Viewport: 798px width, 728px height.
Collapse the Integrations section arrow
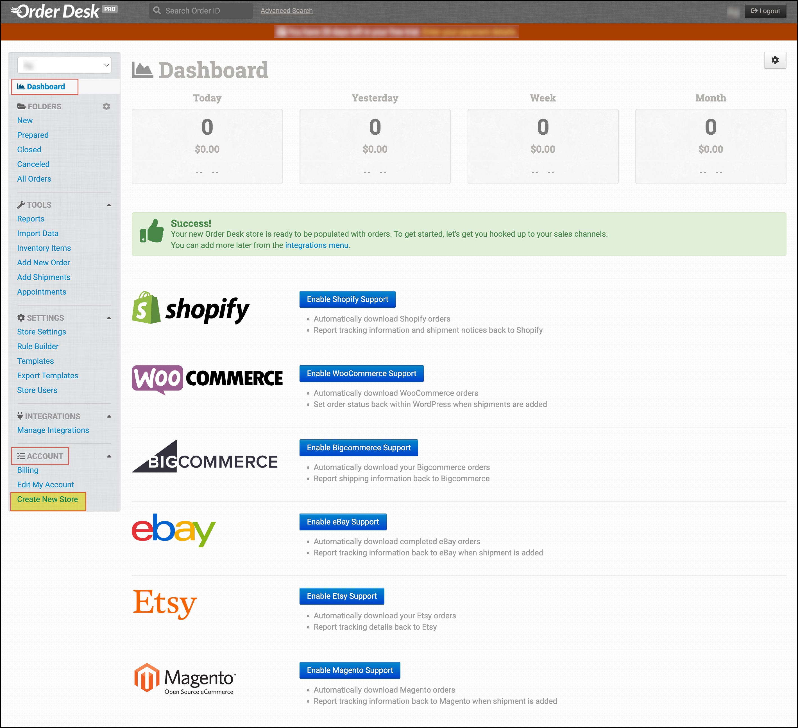(x=109, y=417)
